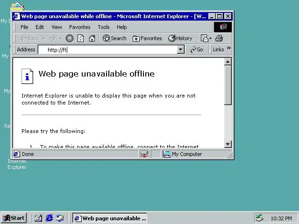Image resolution: width=299 pixels, height=224 pixels.
Task: Open the Start menu
Action: click(14, 218)
